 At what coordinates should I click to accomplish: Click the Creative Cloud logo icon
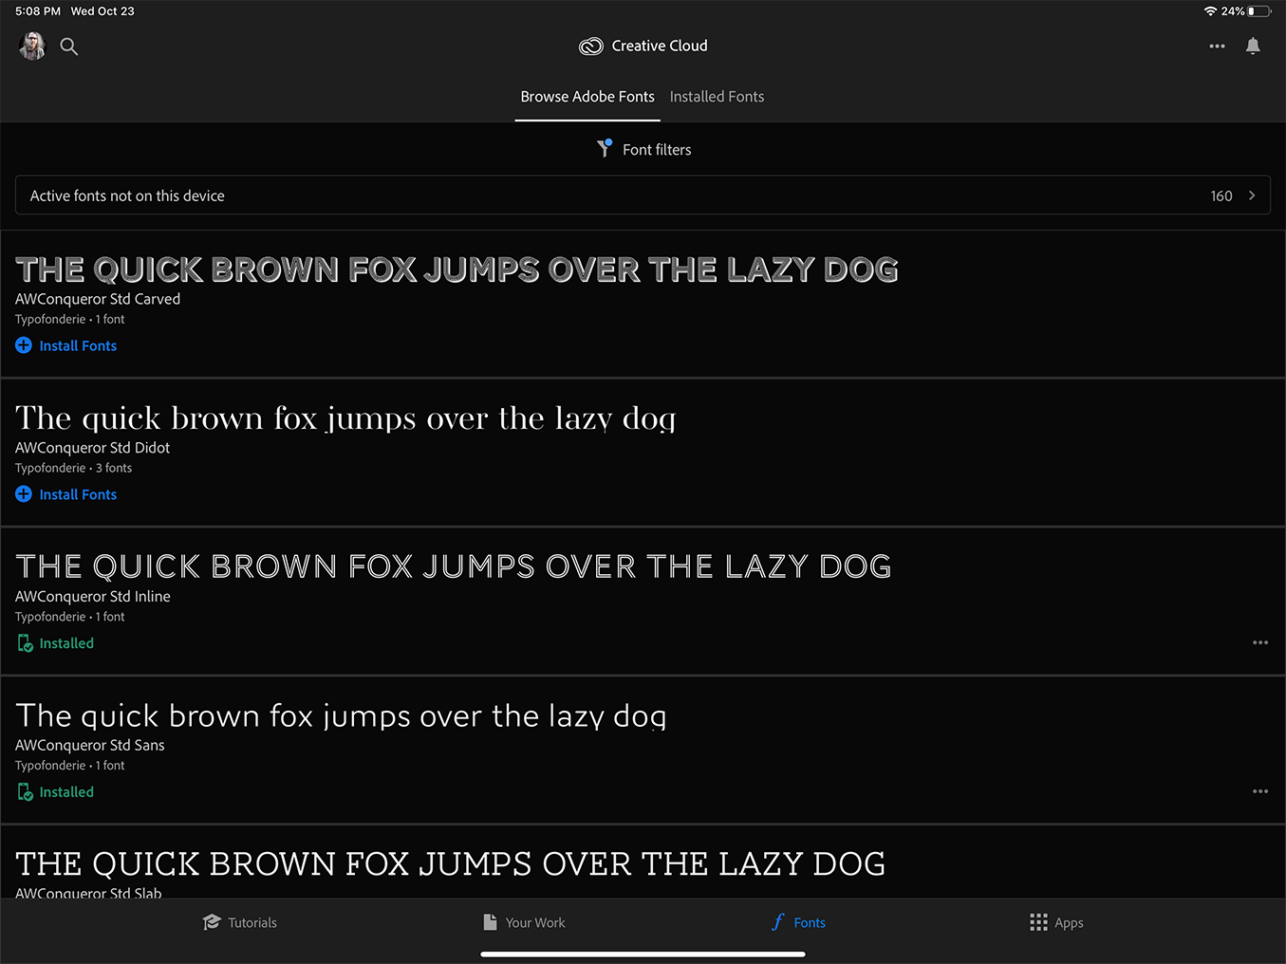coord(591,46)
